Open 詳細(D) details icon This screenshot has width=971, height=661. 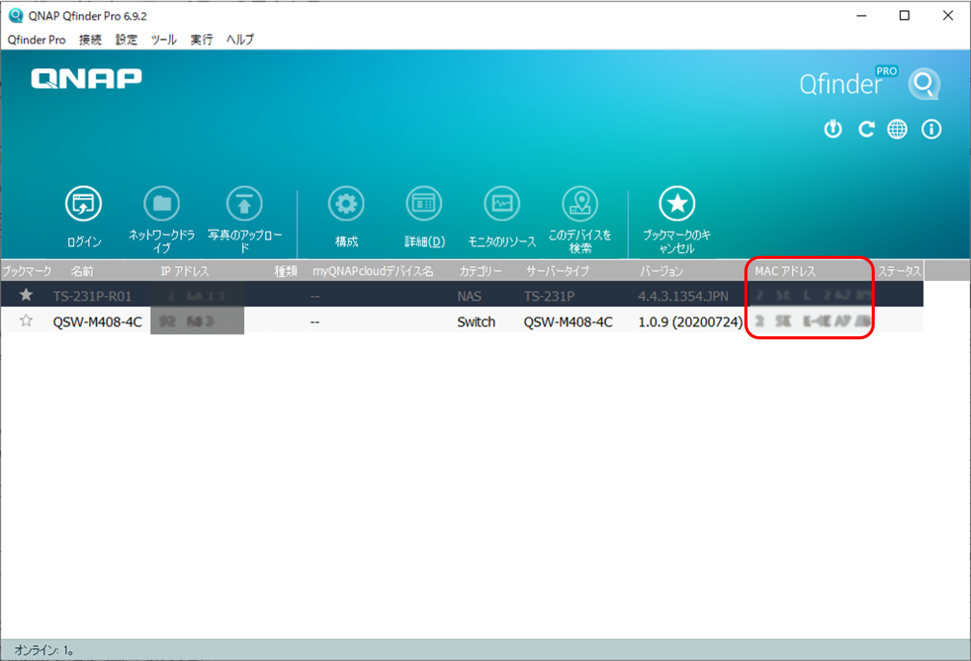(424, 204)
